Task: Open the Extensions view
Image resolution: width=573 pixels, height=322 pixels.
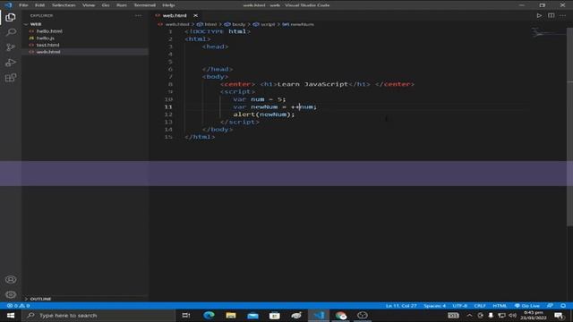Action: (x=11, y=78)
